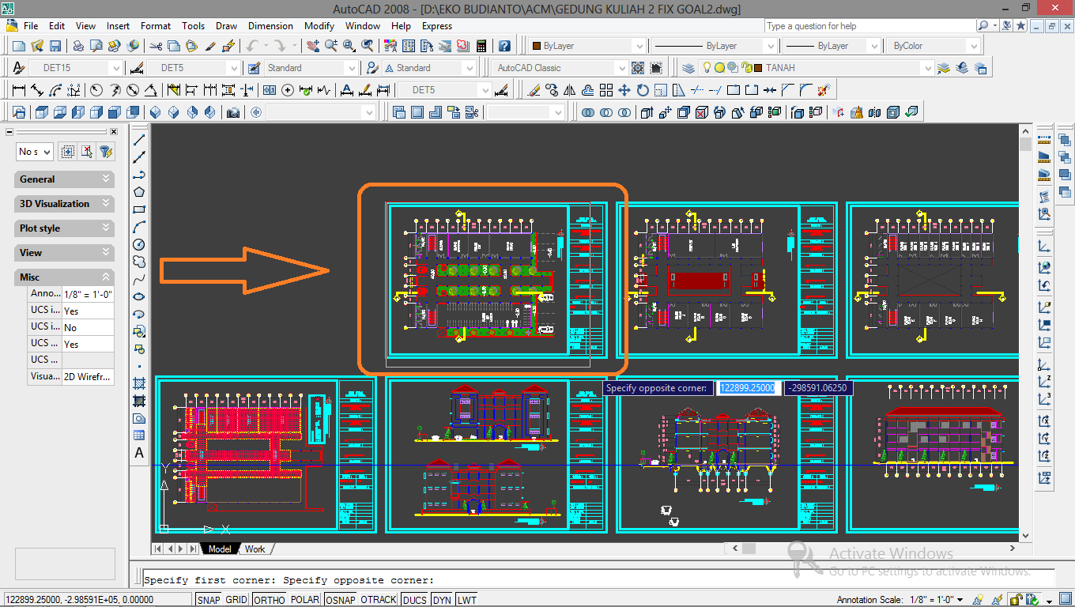Select the Polygon draw tool
This screenshot has width=1075, height=607.
[x=139, y=192]
